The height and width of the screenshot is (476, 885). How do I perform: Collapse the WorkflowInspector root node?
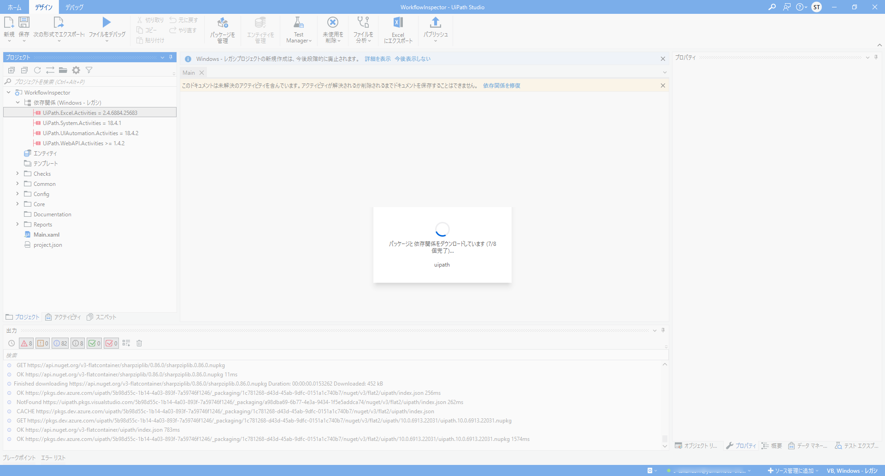coord(8,93)
